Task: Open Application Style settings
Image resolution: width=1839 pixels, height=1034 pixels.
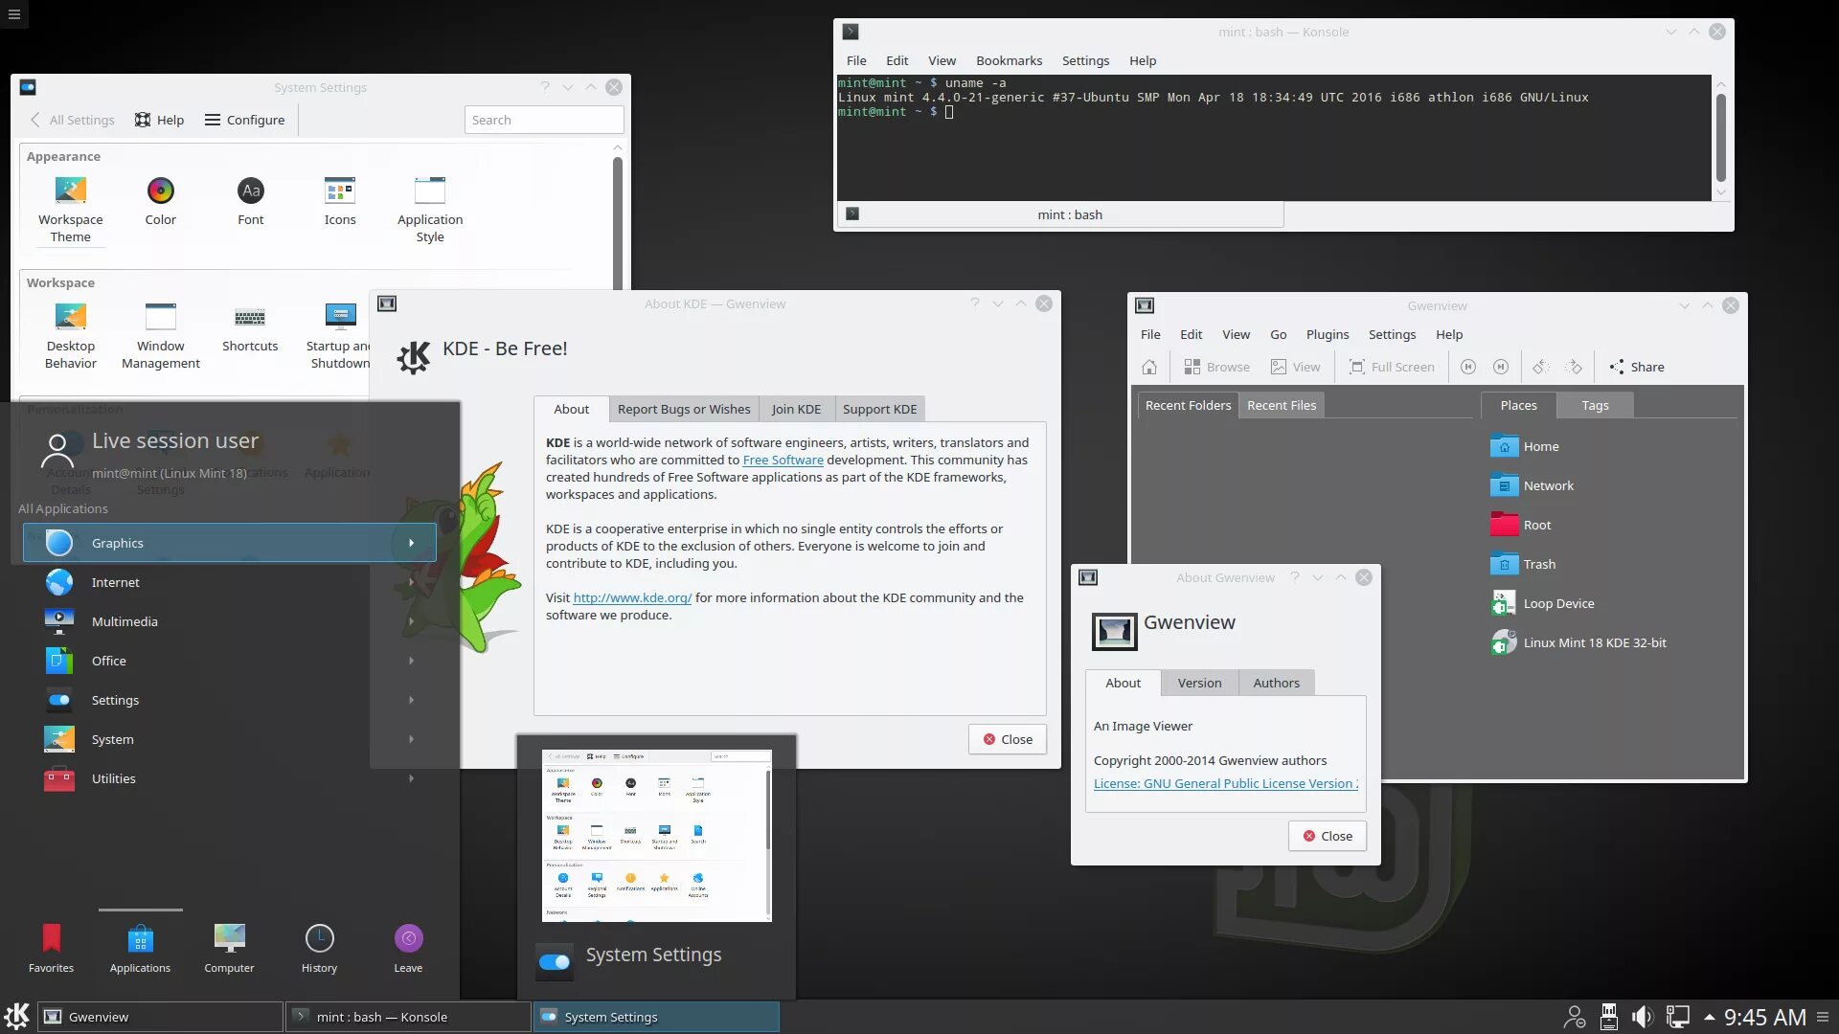Action: click(x=430, y=210)
